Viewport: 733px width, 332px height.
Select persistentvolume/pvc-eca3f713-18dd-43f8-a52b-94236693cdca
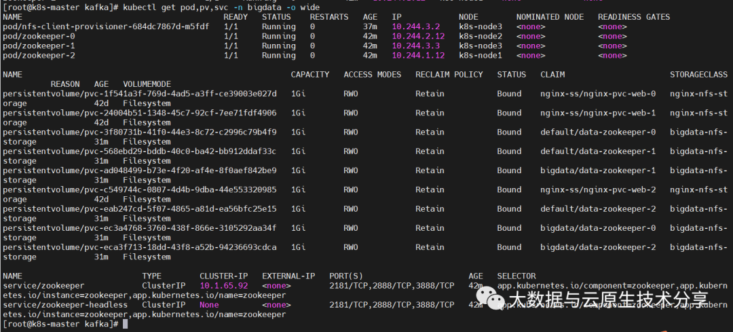tap(140, 247)
